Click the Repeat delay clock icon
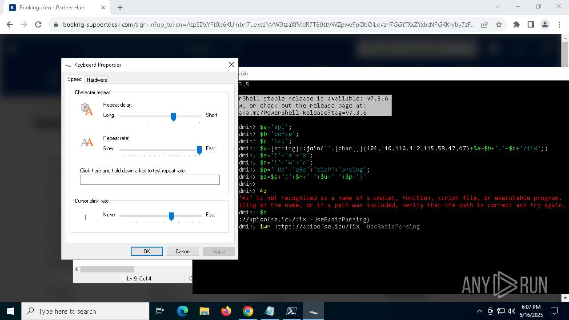 (87, 109)
